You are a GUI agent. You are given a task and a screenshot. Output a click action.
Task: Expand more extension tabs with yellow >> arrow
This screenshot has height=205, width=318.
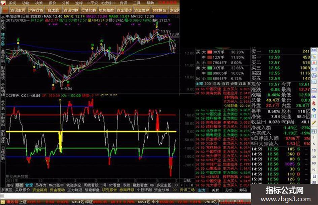[175, 190]
